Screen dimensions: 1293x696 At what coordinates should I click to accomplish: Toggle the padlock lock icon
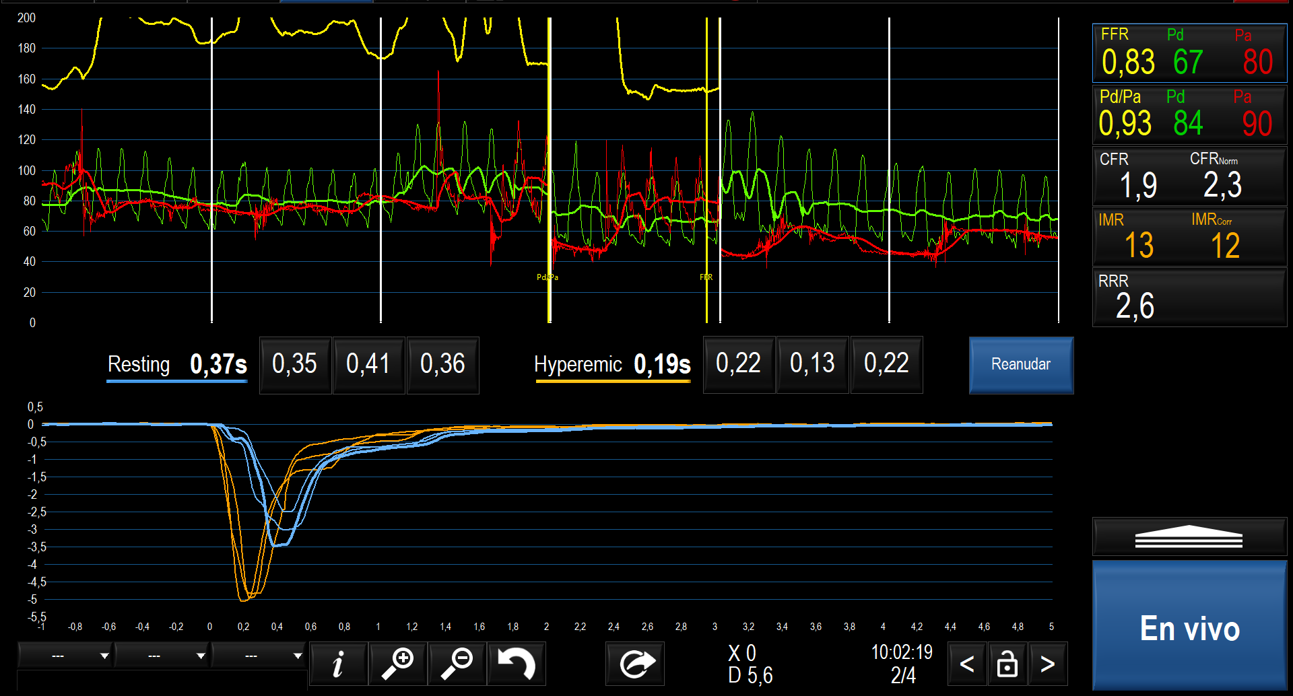point(1007,664)
